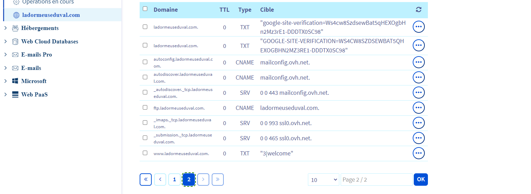
Task: Click the refresh icon in table header
Action: [419, 10]
